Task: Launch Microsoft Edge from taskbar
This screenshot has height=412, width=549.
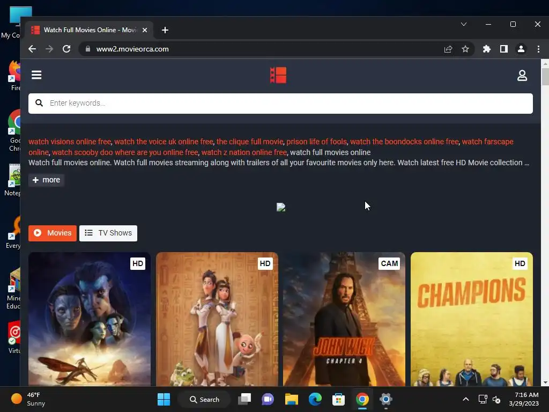Action: coord(315,399)
